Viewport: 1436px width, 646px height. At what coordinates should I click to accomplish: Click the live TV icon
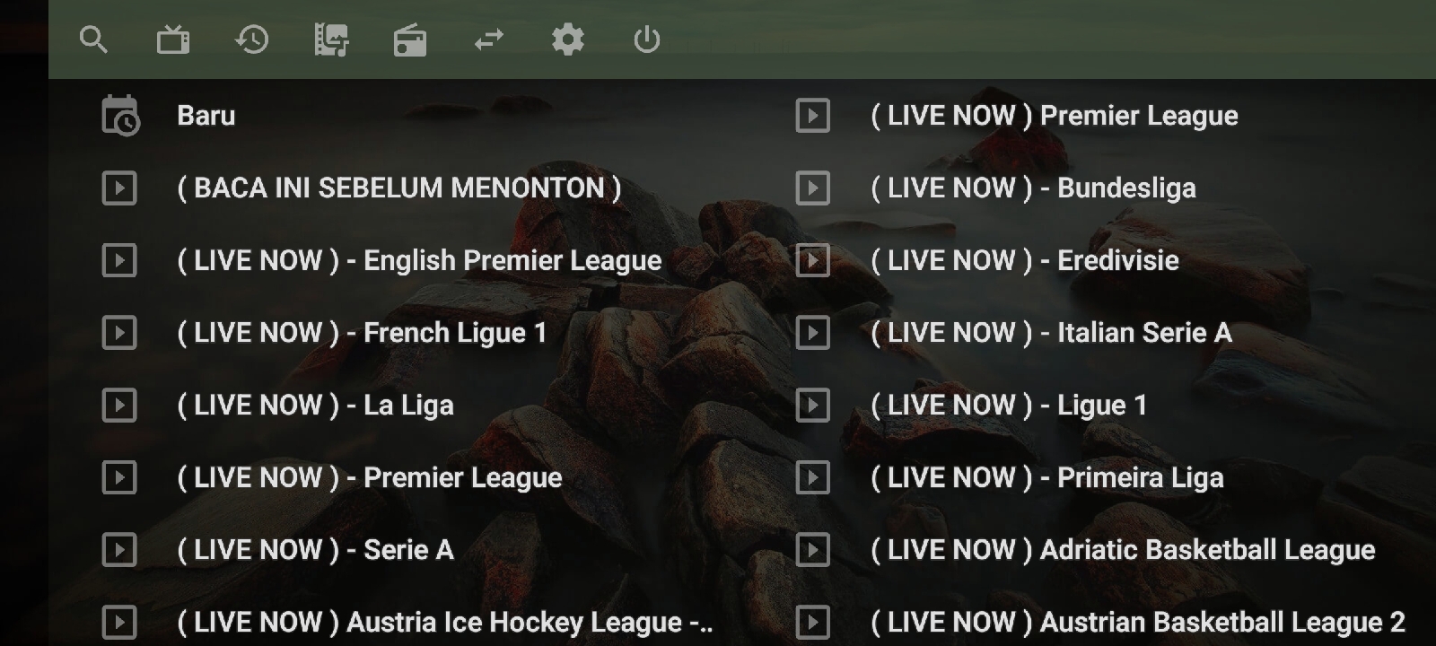click(x=173, y=40)
